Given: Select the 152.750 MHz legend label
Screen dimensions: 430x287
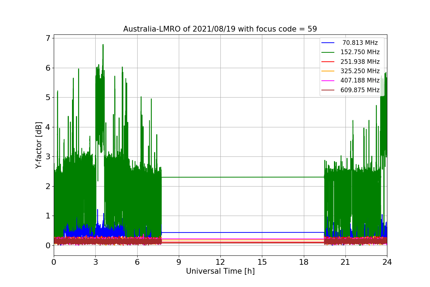Looking at the screenshot, I should point(360,52).
